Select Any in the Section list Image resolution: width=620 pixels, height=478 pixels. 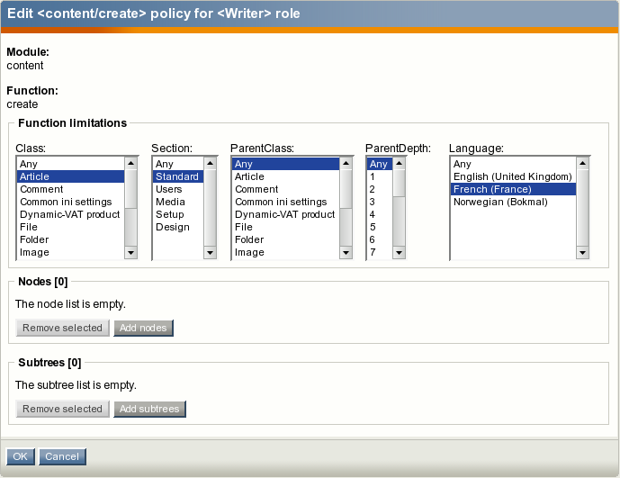(x=178, y=164)
